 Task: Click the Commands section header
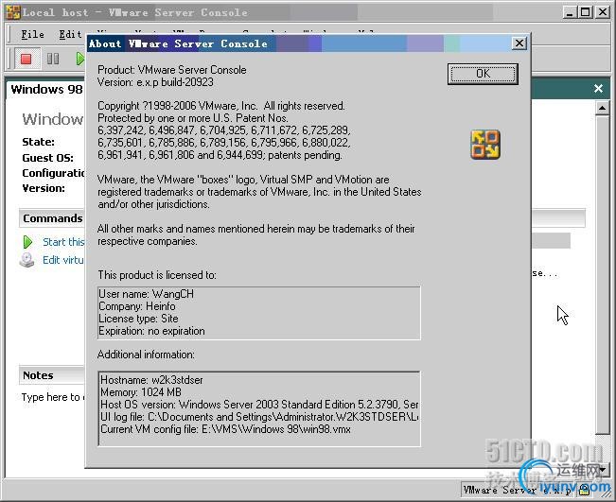pyautogui.click(x=52, y=218)
